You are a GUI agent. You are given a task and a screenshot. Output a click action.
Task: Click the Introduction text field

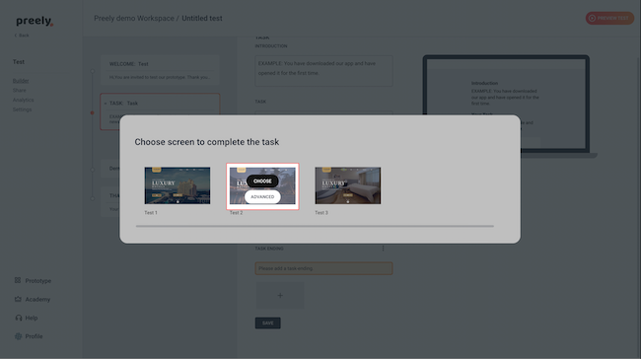323,71
